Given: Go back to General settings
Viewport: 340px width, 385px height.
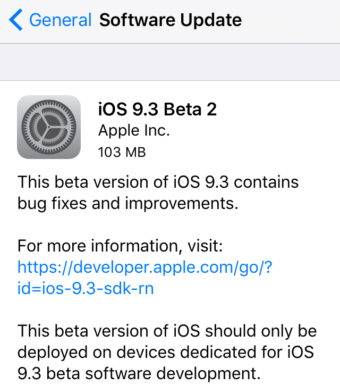Looking at the screenshot, I should 59,20.
